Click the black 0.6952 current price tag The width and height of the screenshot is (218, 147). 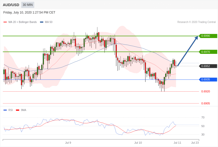click(x=208, y=66)
